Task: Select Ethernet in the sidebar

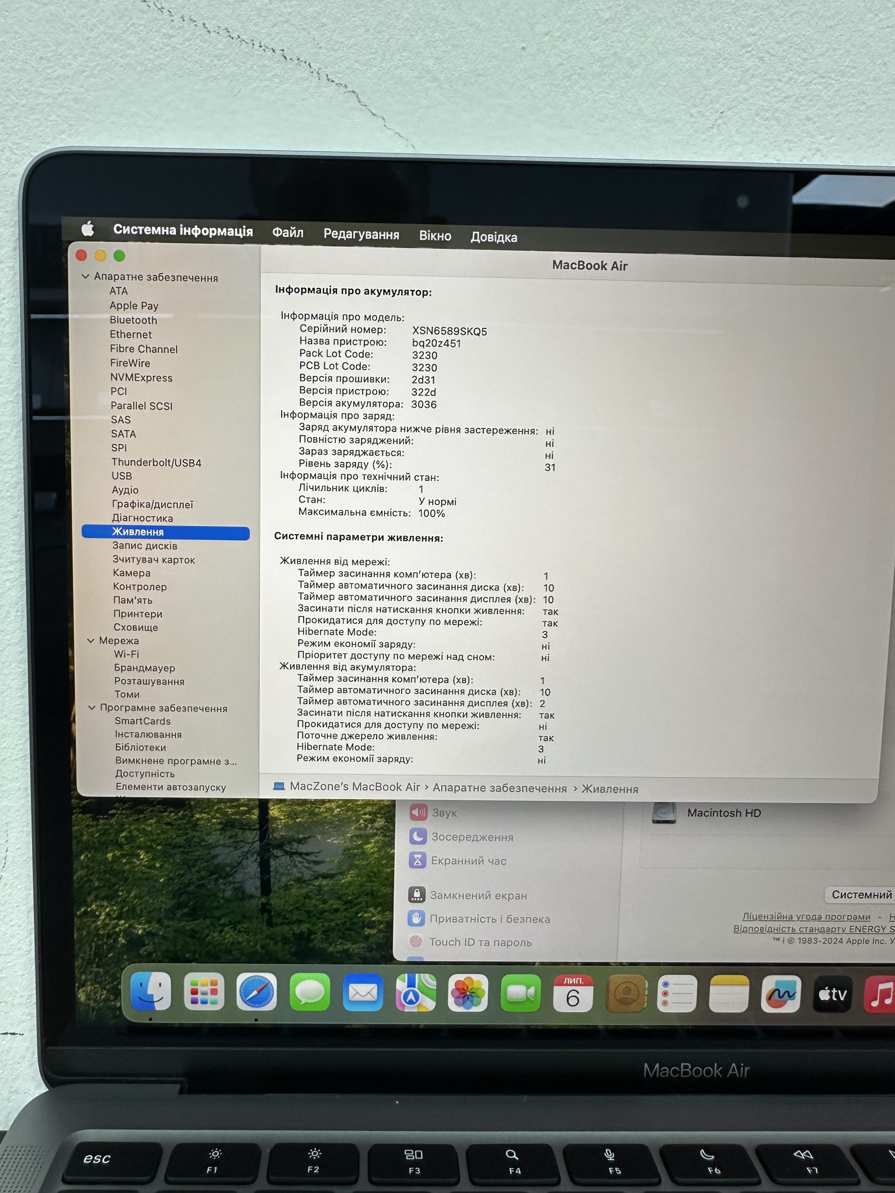Action: click(x=131, y=335)
